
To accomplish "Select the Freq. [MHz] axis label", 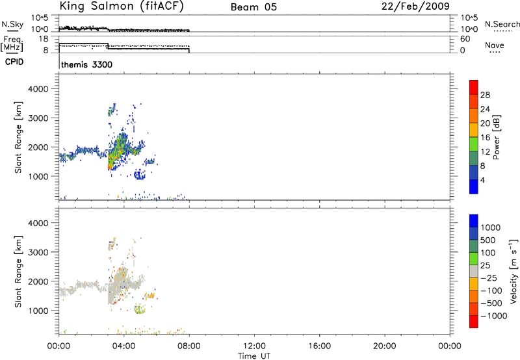I will tap(12, 44).
